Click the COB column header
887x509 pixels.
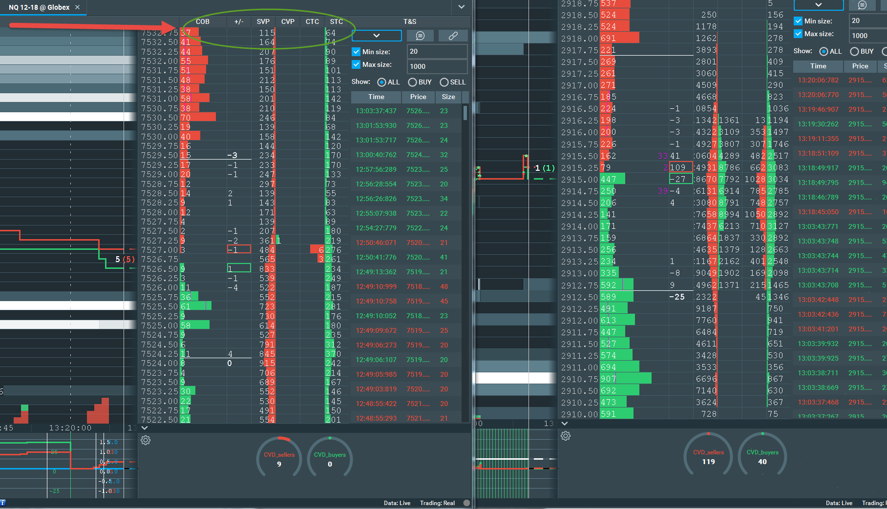tap(203, 21)
